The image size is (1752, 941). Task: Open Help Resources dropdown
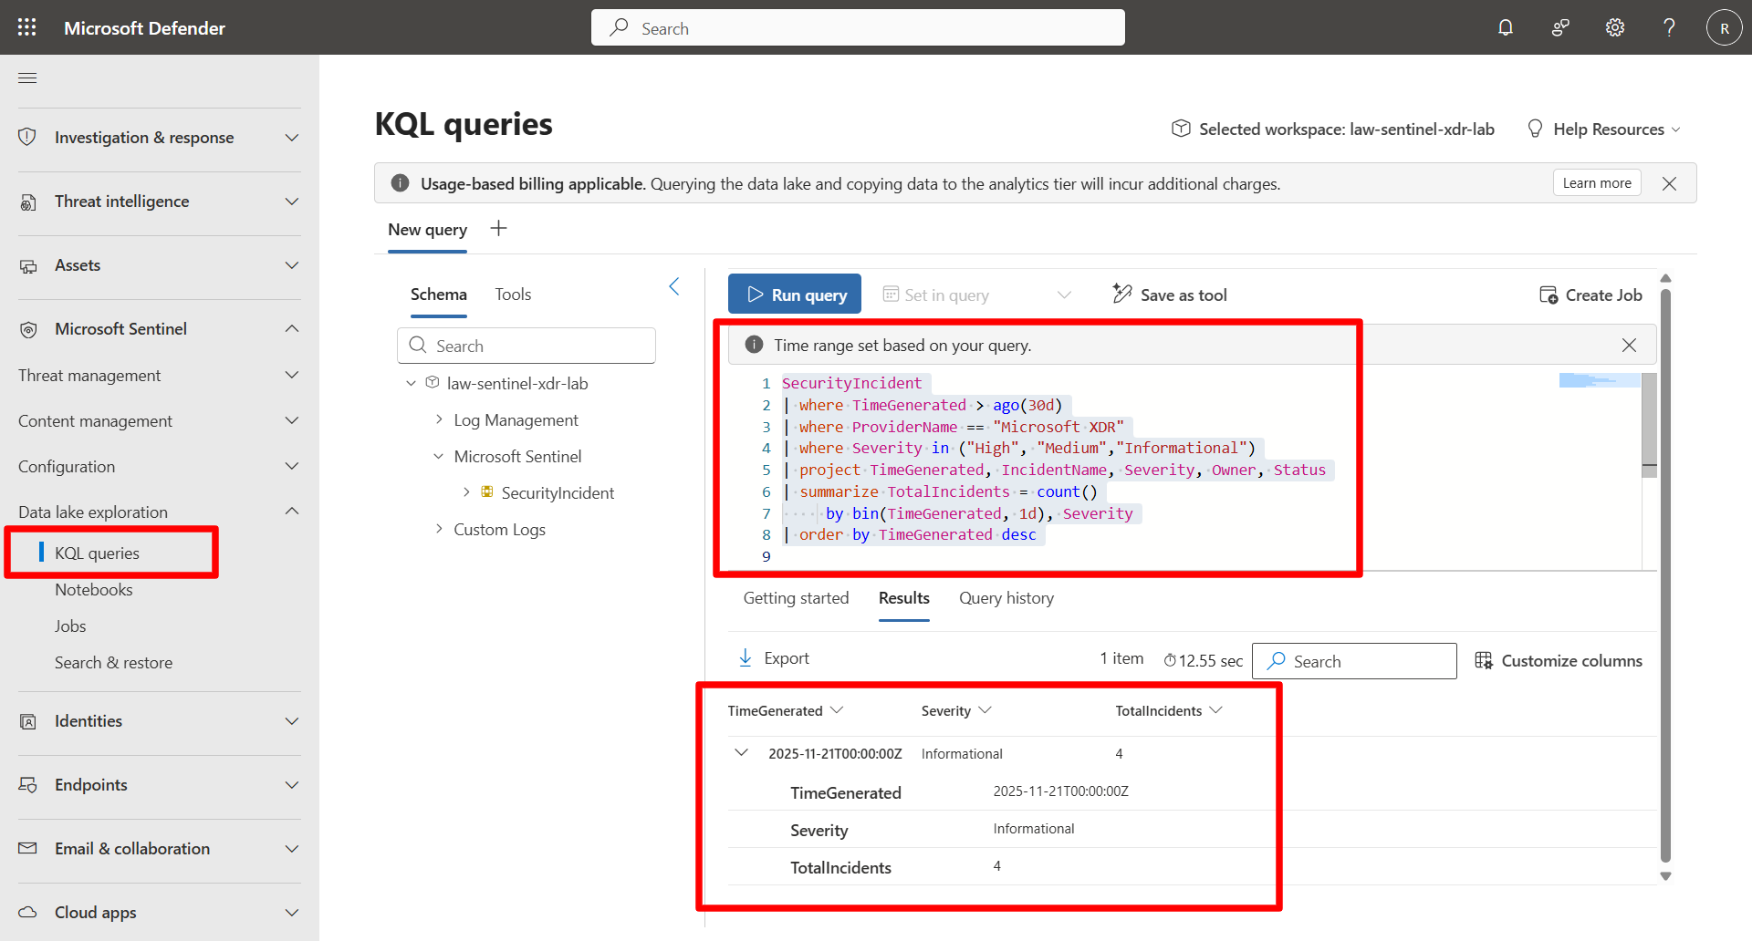point(1603,129)
